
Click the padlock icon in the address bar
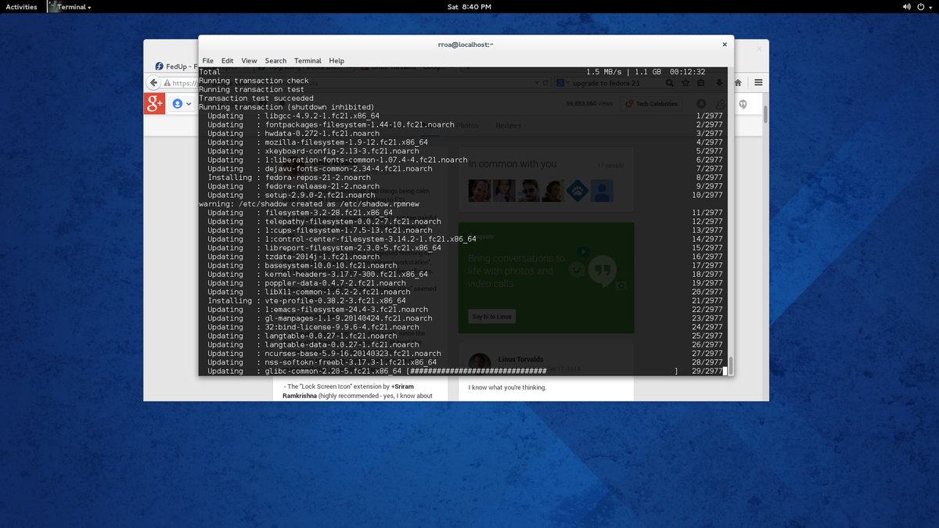click(x=167, y=82)
